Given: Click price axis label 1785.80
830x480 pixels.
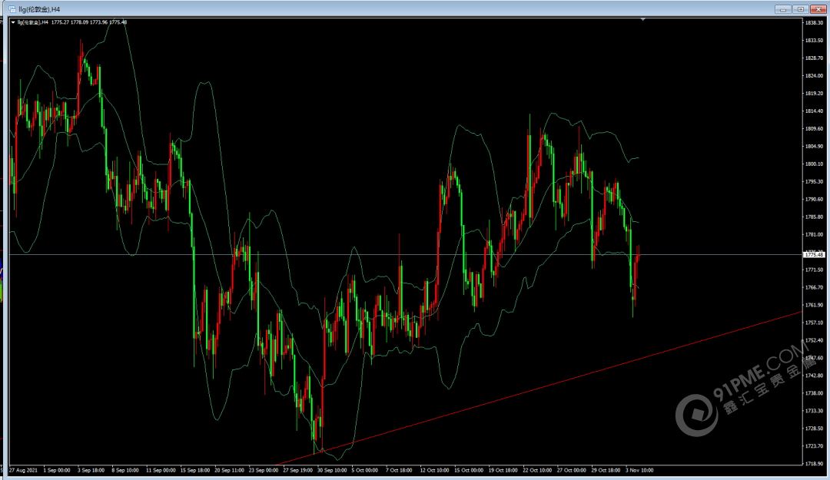Looking at the screenshot, I should (814, 217).
